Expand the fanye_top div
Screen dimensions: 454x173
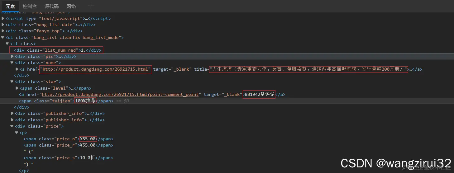pyautogui.click(x=3, y=31)
